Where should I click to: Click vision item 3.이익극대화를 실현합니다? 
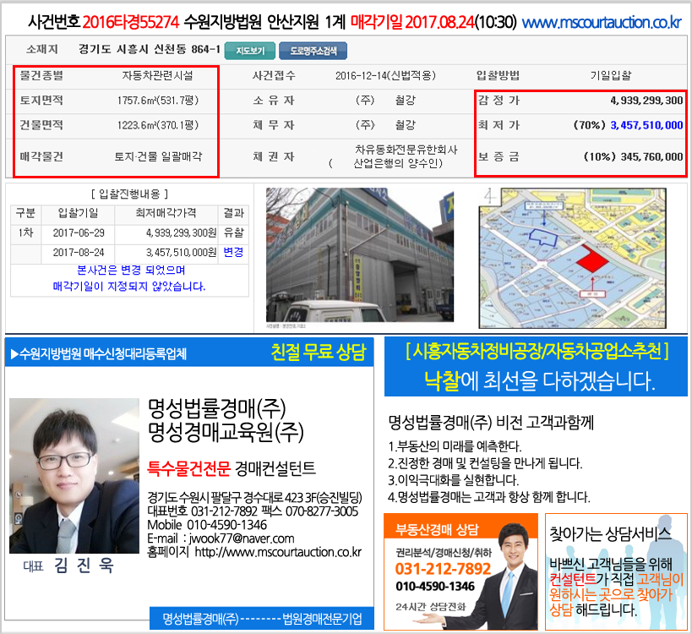pos(453,480)
